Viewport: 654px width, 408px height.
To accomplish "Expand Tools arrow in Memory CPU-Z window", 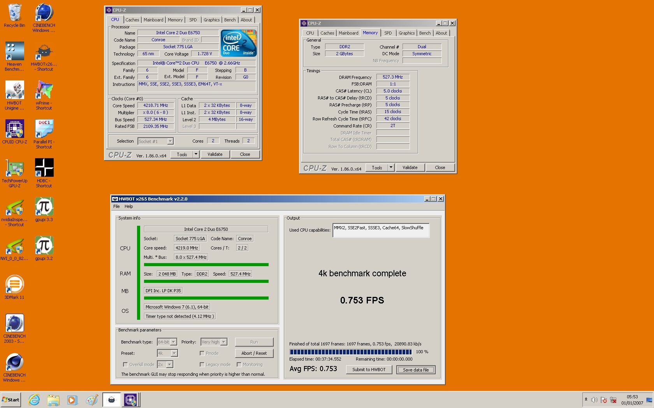I will (x=391, y=167).
